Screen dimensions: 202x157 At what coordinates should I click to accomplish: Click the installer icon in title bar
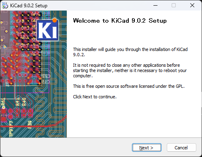point(5,6)
